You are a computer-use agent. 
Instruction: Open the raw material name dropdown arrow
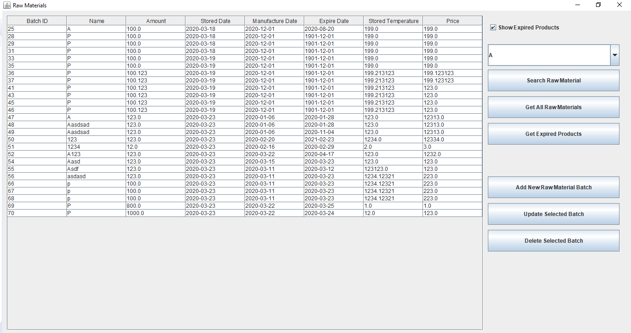pos(614,55)
